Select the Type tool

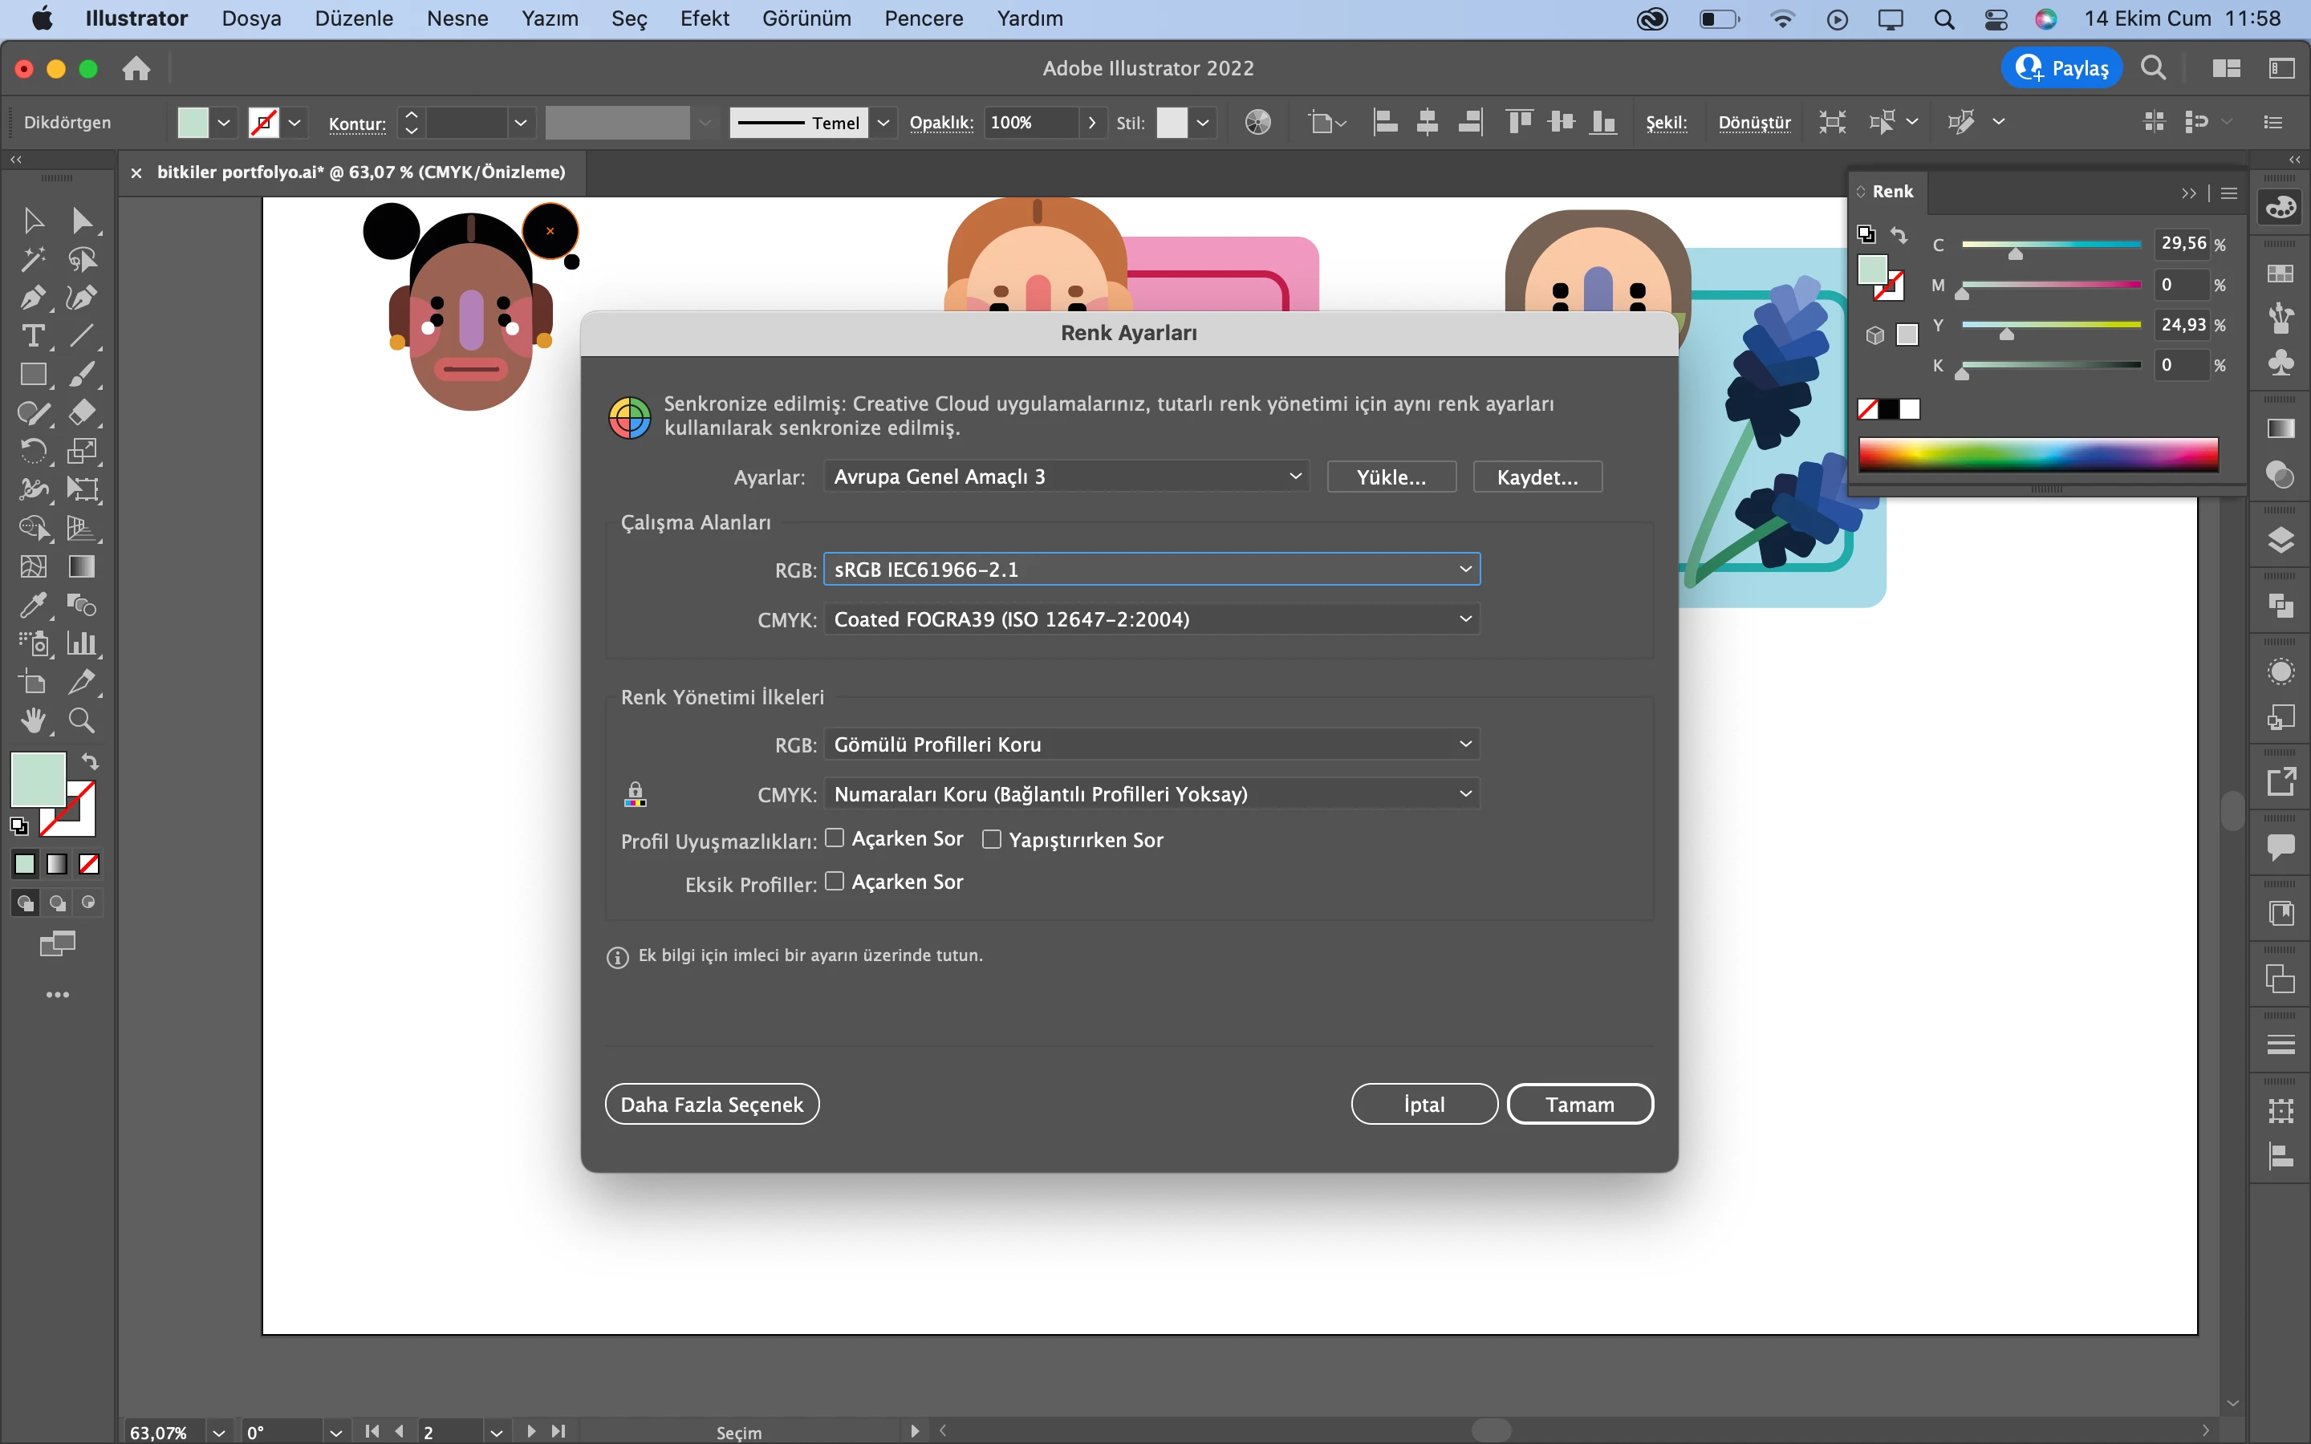32,336
